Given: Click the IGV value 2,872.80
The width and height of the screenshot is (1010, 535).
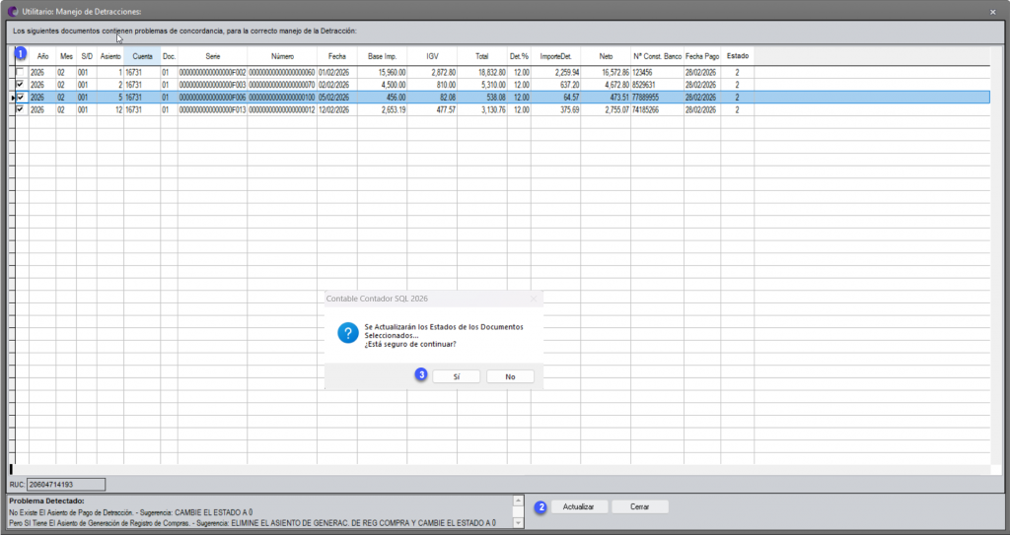Looking at the screenshot, I should click(x=432, y=73).
